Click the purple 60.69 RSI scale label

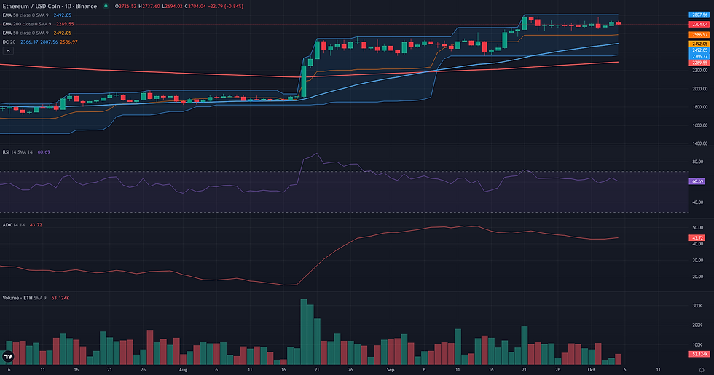click(x=697, y=181)
